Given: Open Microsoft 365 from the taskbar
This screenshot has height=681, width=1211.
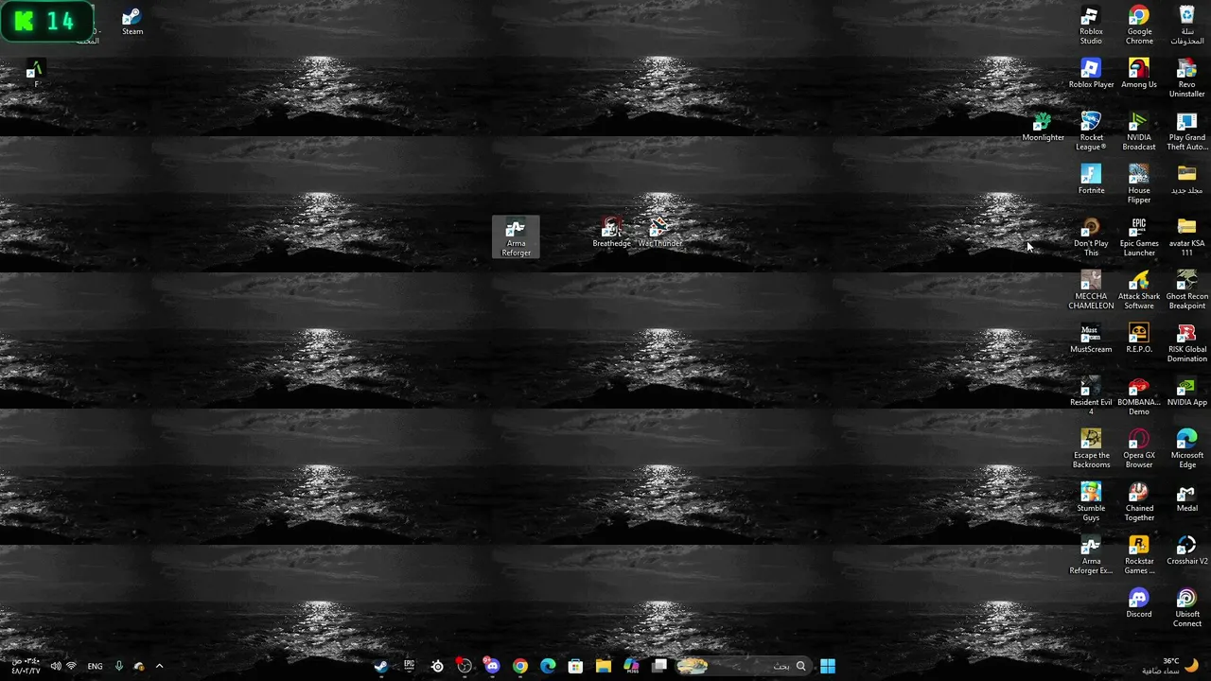Looking at the screenshot, I should click(631, 666).
